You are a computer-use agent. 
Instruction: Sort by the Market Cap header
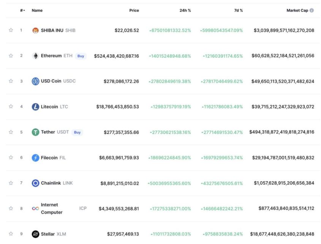(297, 11)
